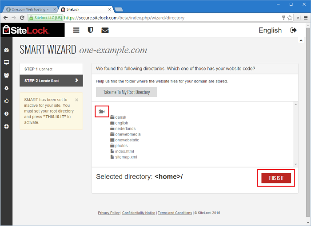The height and width of the screenshot is (226, 311).
Task: Select the monitor icon in the sidebar
Action: tap(6, 62)
